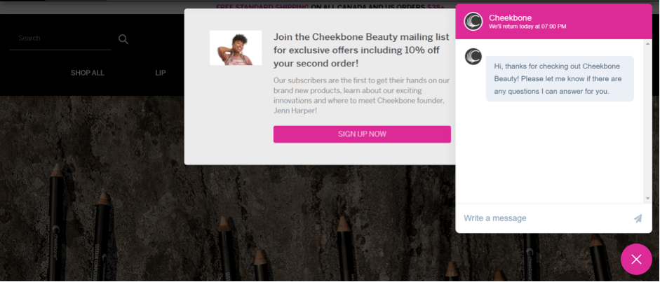Click the magnifying glass search icon

[x=123, y=39]
